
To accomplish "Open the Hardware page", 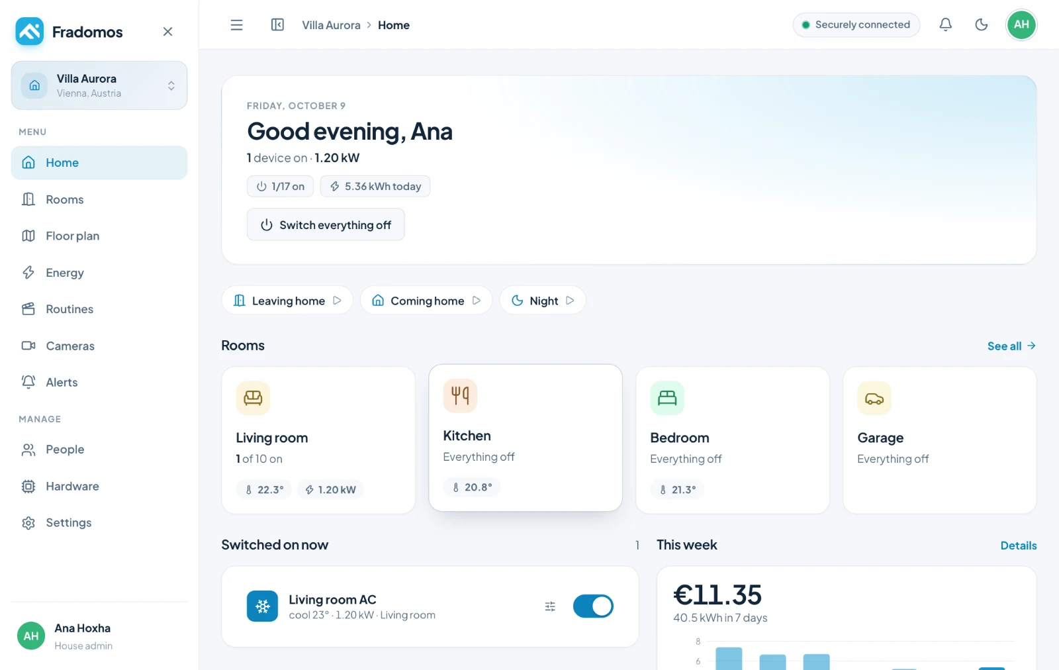I will [99, 487].
